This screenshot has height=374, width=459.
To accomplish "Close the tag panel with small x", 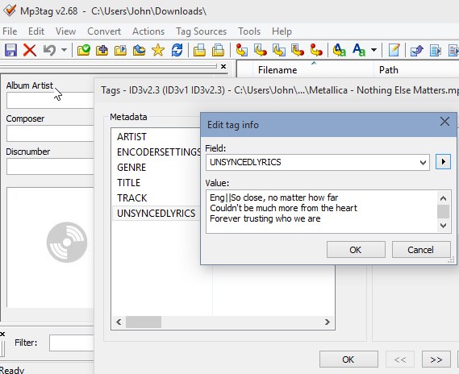I will tap(223, 67).
